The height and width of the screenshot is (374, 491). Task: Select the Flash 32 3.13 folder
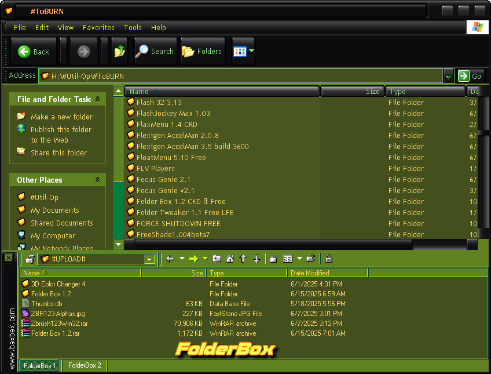(159, 102)
